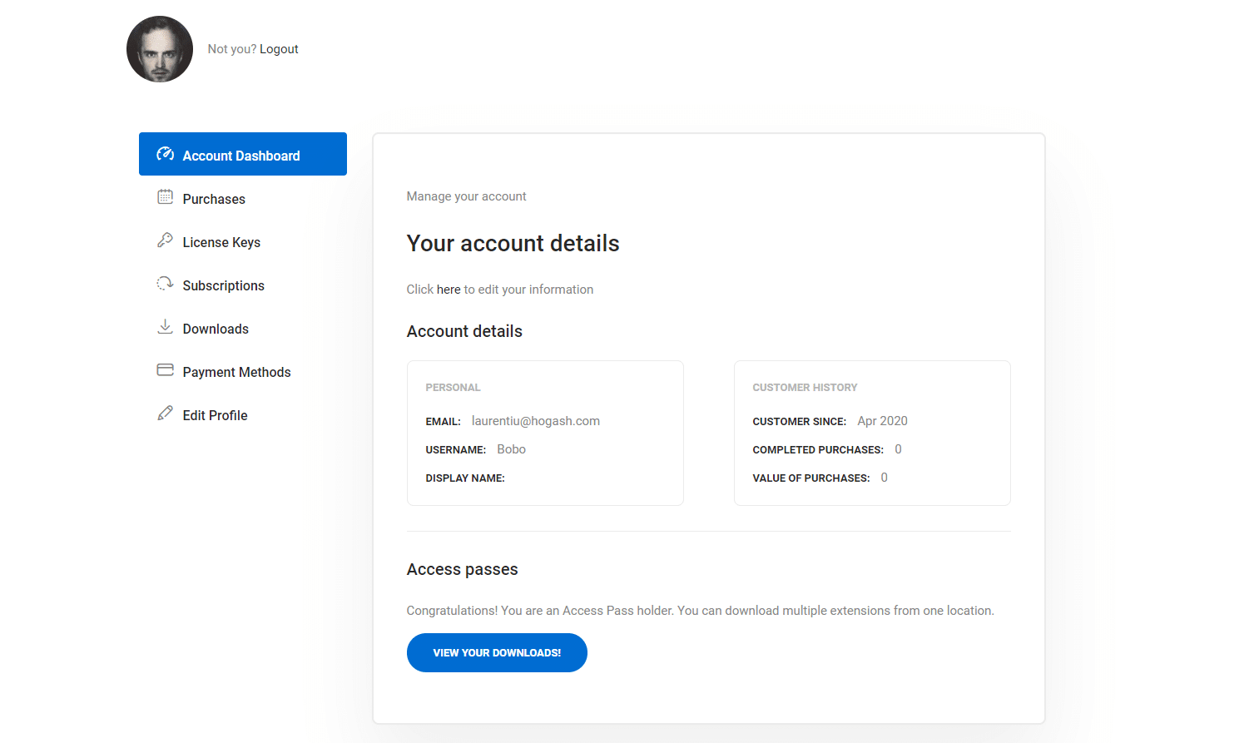Open the Account Dashboard menu item

pyautogui.click(x=243, y=154)
